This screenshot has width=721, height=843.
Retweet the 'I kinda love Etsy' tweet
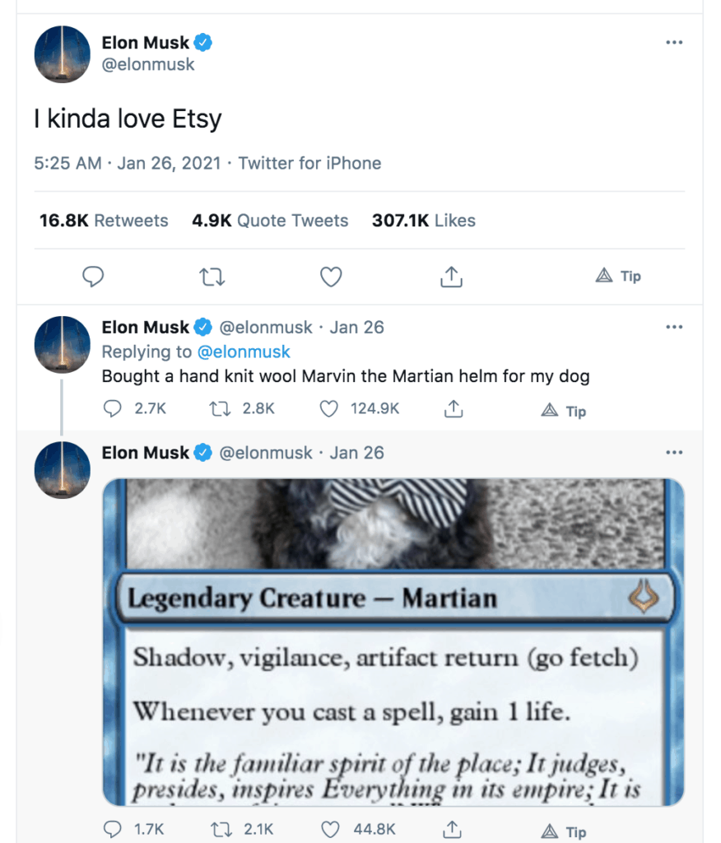pos(212,277)
